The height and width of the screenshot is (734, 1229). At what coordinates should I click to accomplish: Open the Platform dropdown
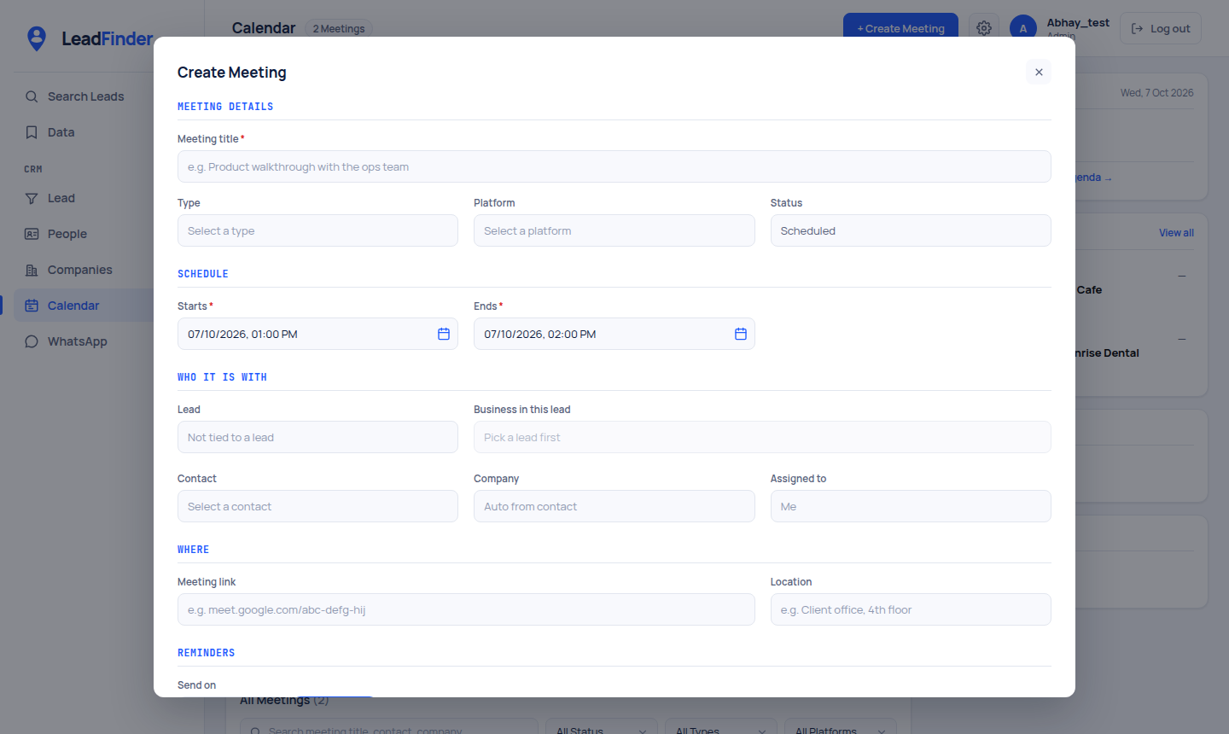coord(614,230)
